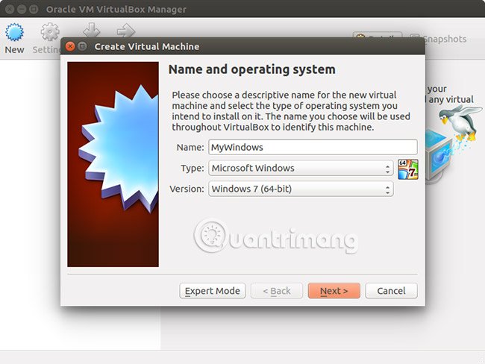Click the dialog title bar minimize button
485x364 pixels.
point(82,46)
